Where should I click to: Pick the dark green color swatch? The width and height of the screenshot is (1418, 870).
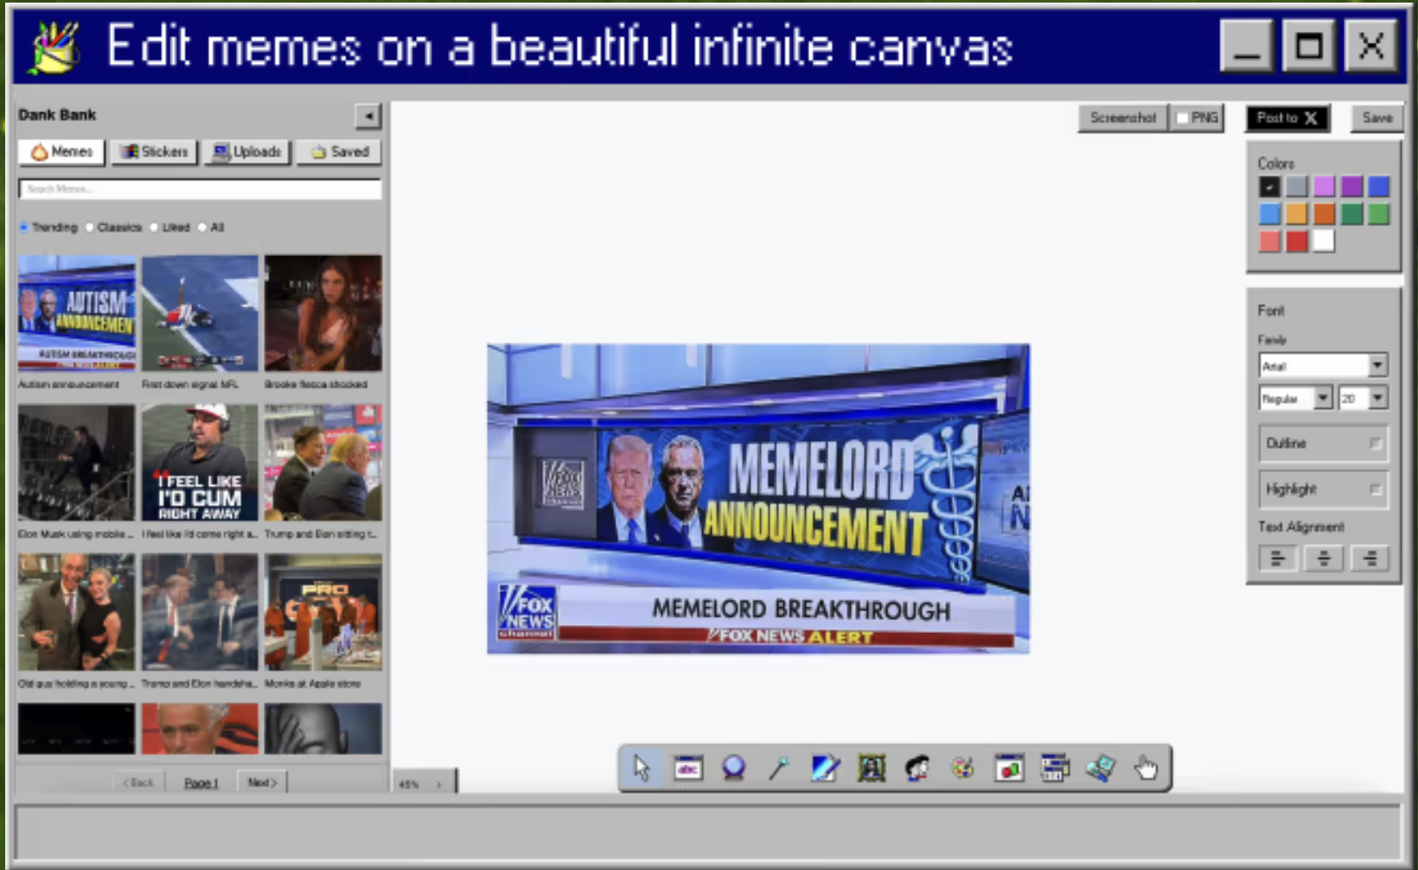pyautogui.click(x=1351, y=214)
